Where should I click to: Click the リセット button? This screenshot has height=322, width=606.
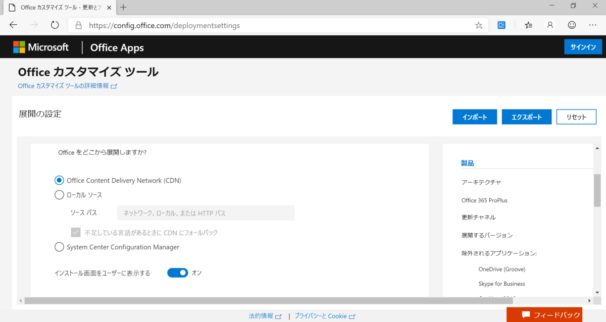[x=576, y=117]
